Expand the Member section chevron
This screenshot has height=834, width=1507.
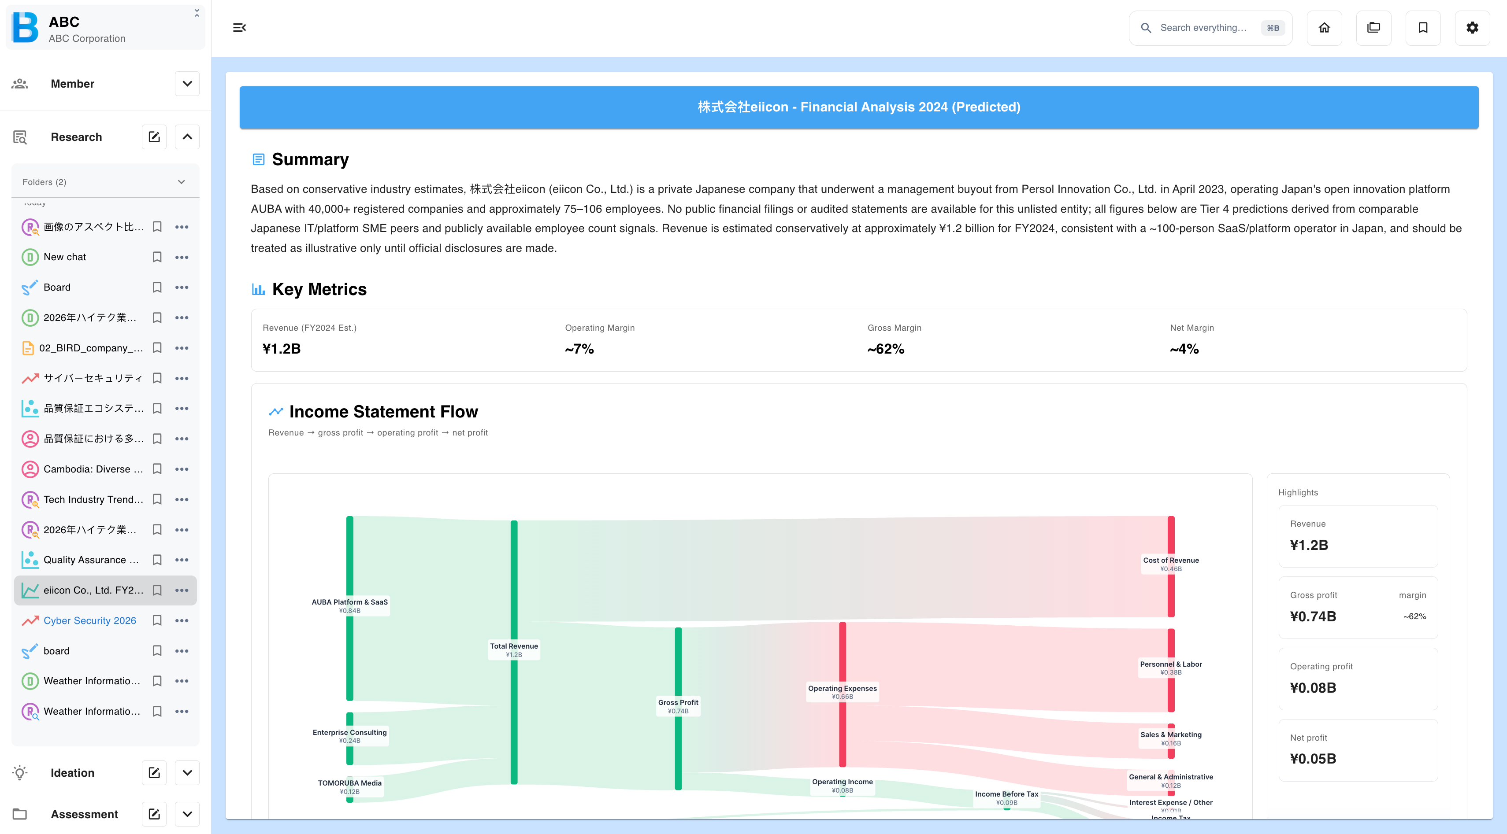coord(187,84)
